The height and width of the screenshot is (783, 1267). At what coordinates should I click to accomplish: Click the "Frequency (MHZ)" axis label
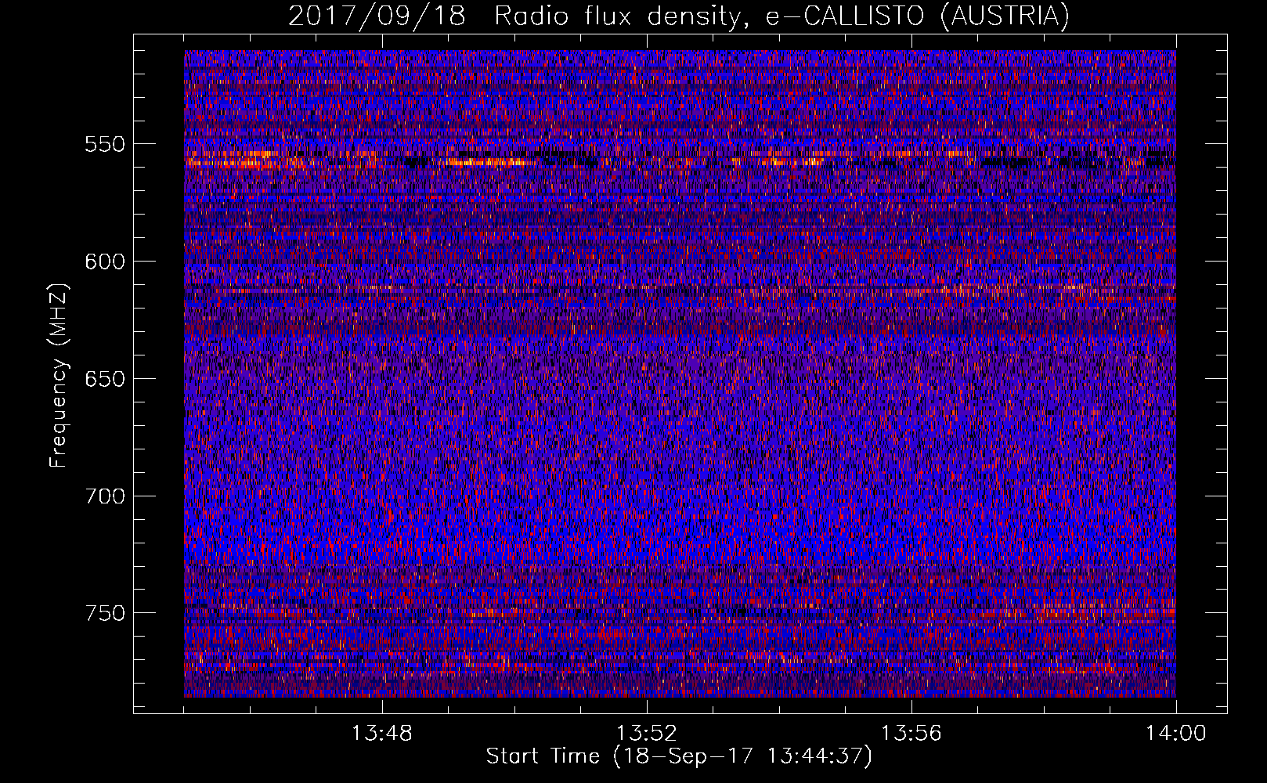(x=60, y=375)
